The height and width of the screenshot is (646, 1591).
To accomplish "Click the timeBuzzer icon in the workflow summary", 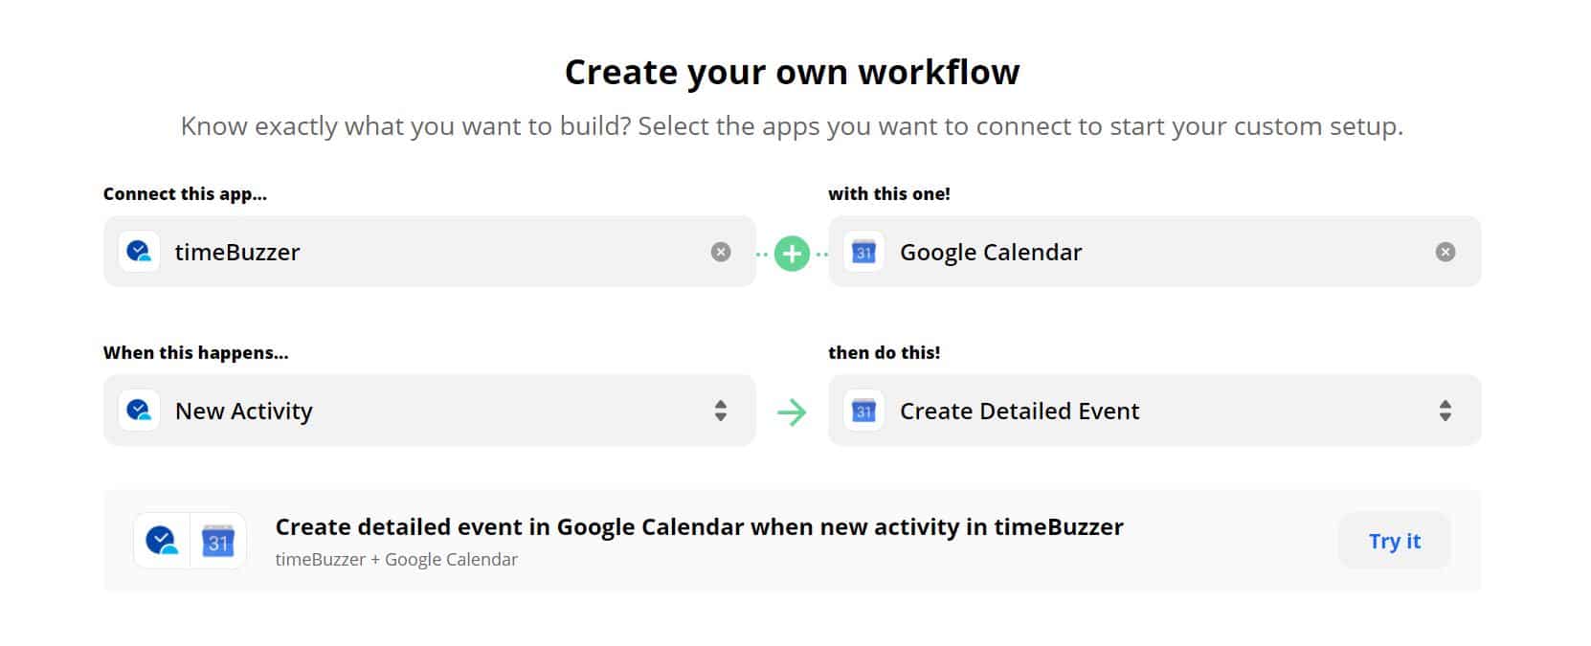I will point(162,541).
